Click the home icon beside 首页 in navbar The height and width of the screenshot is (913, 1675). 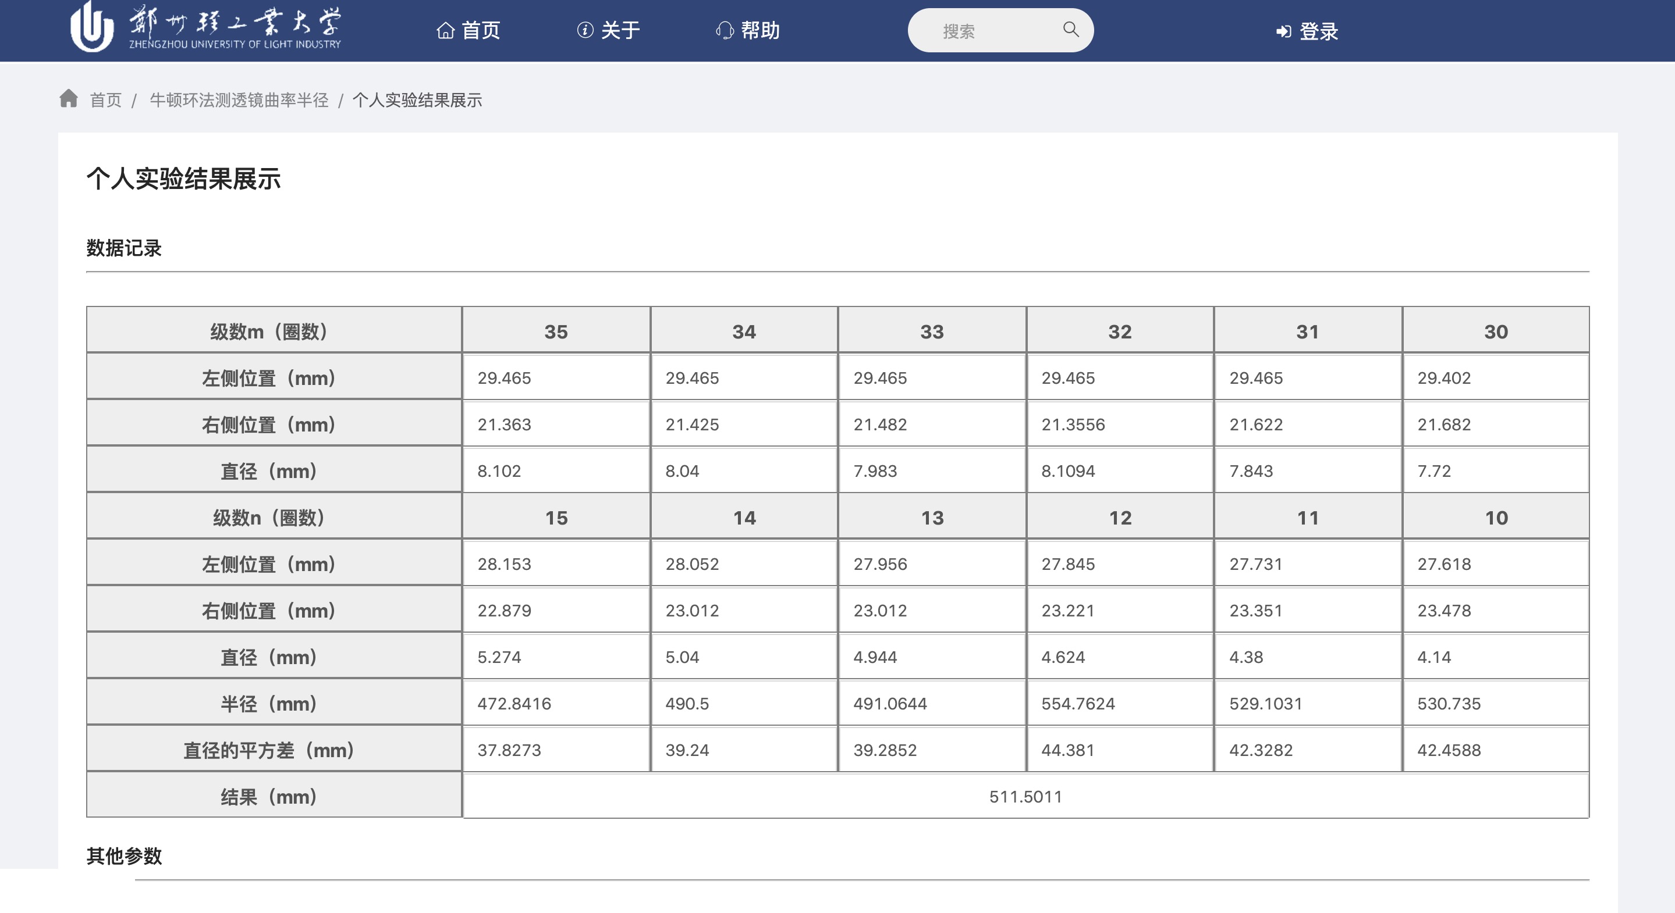point(445,31)
